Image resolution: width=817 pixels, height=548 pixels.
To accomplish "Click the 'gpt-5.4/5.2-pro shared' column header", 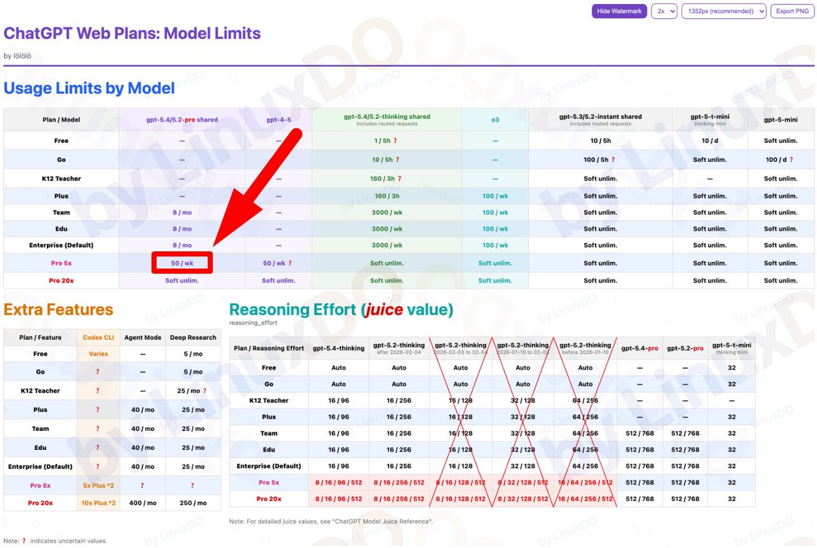I will 182,119.
